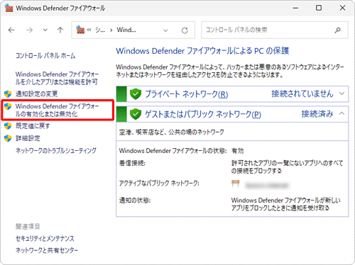Viewport: 355px width, 265px height.
Task: Click the 接続済み status text
Action: click(x=317, y=114)
